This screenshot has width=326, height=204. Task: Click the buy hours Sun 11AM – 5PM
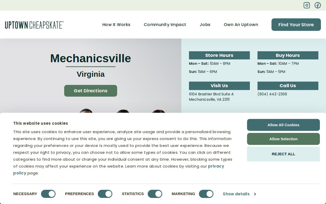(x=271, y=72)
